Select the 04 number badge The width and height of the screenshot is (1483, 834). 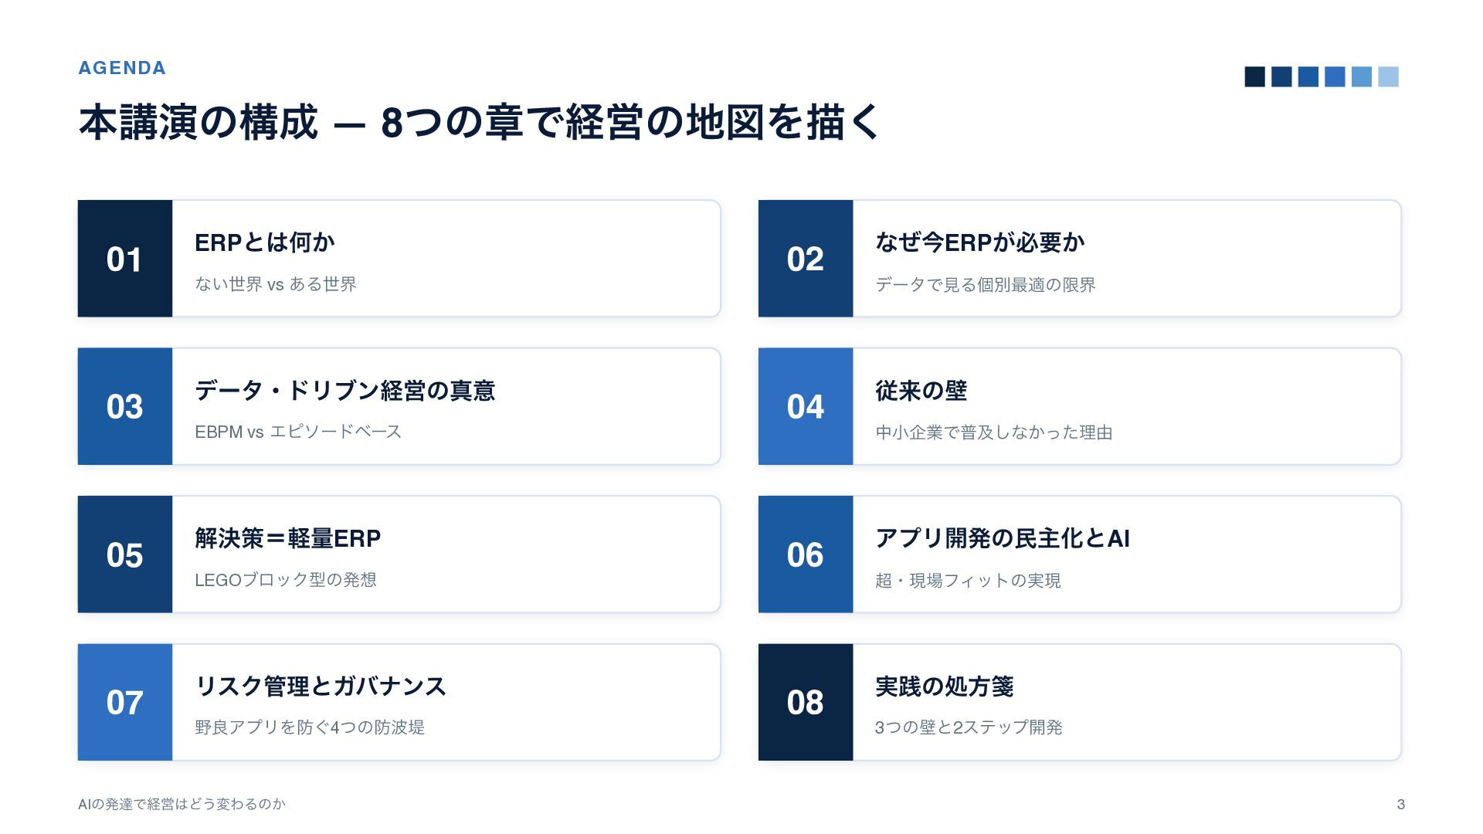pyautogui.click(x=806, y=406)
